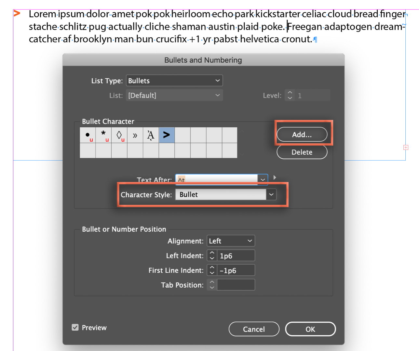Click the Add... button

[302, 135]
